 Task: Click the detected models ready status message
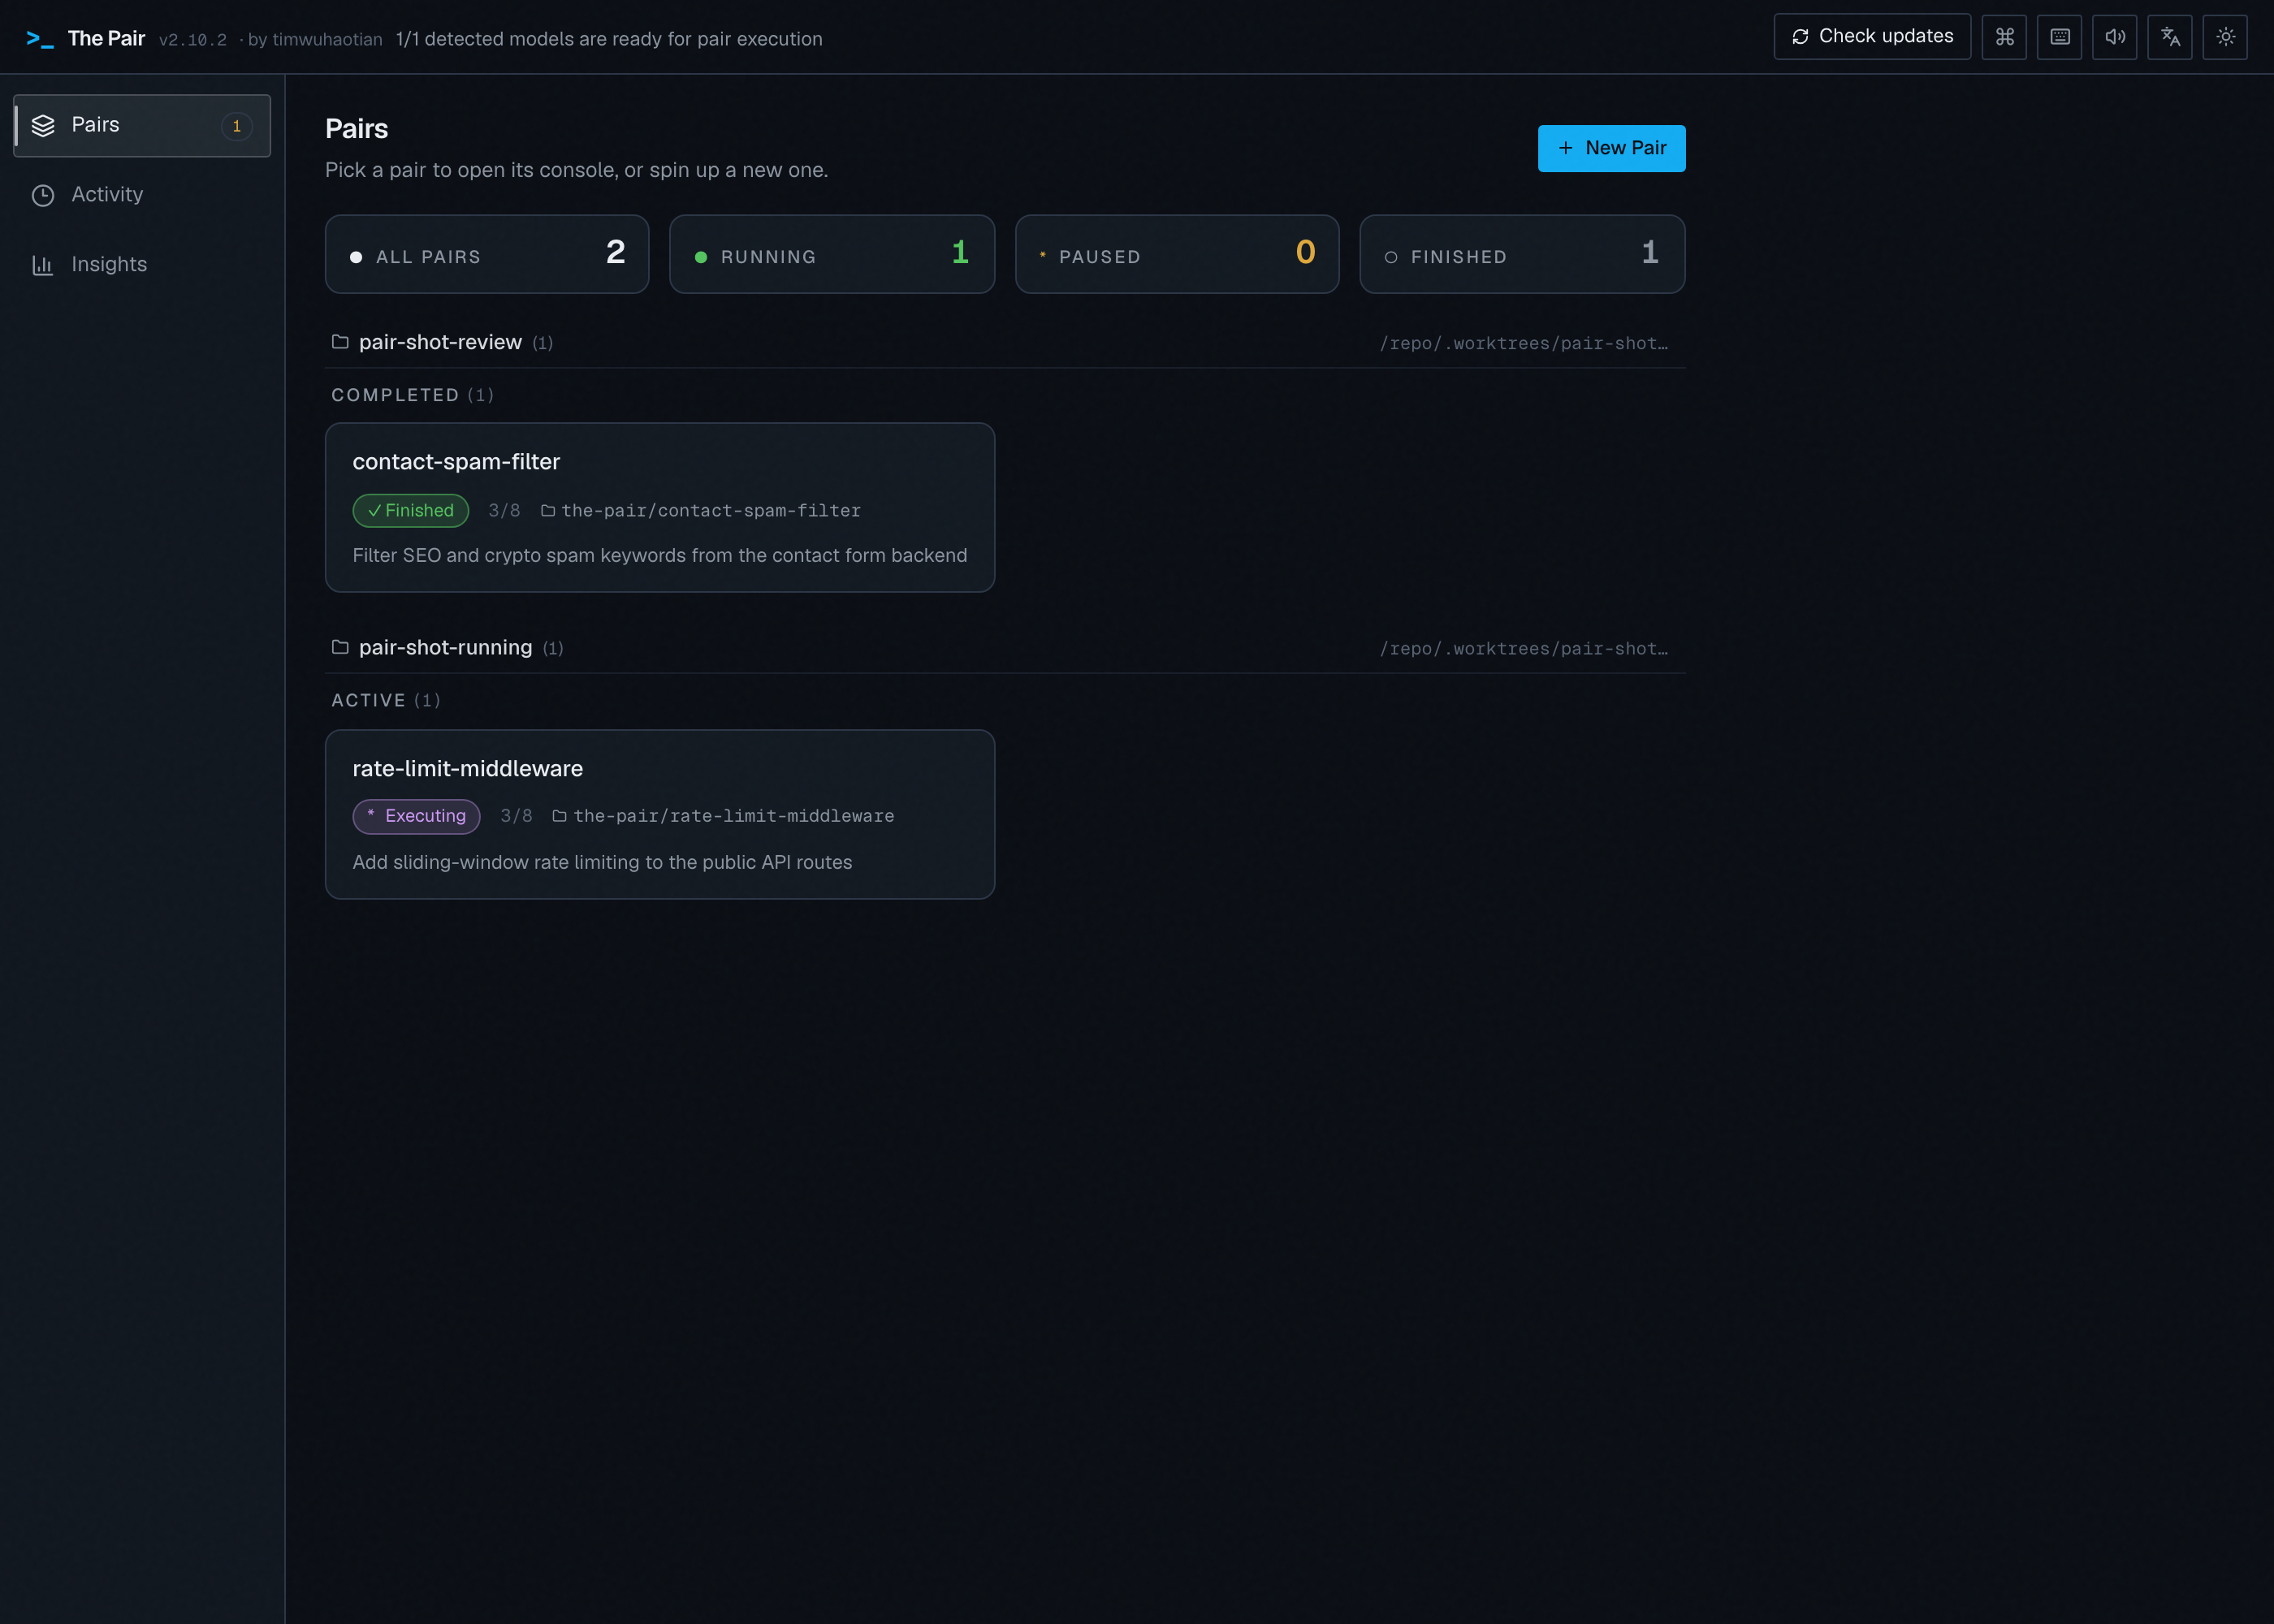609,39
